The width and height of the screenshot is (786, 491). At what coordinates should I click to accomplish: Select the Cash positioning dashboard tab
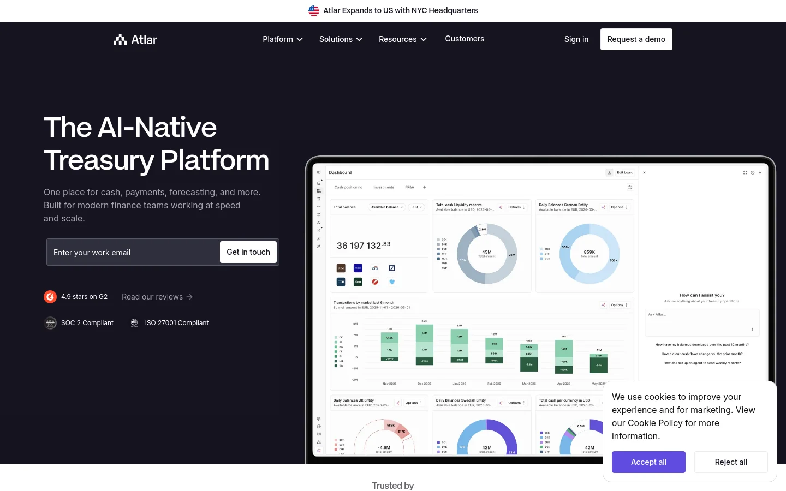(x=348, y=187)
